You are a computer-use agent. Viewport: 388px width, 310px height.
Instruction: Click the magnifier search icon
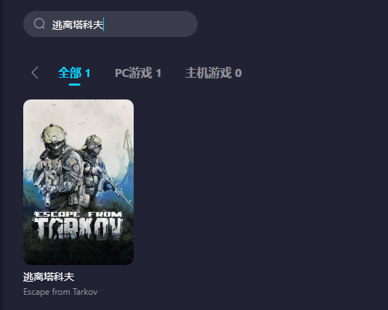(x=39, y=24)
